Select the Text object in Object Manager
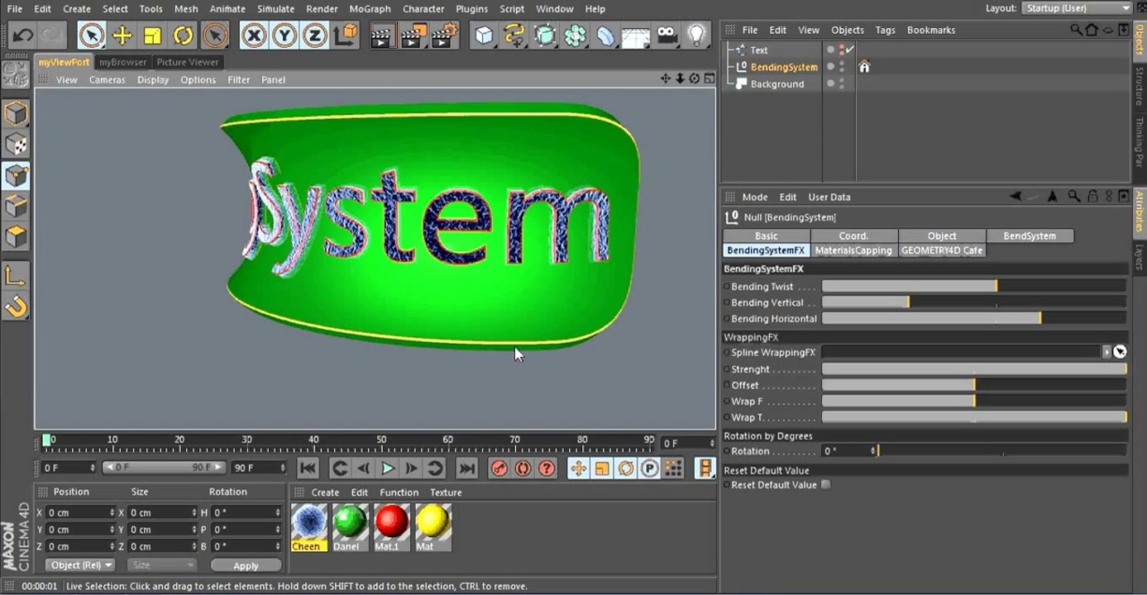Viewport: 1147px width, 595px height. click(x=759, y=50)
